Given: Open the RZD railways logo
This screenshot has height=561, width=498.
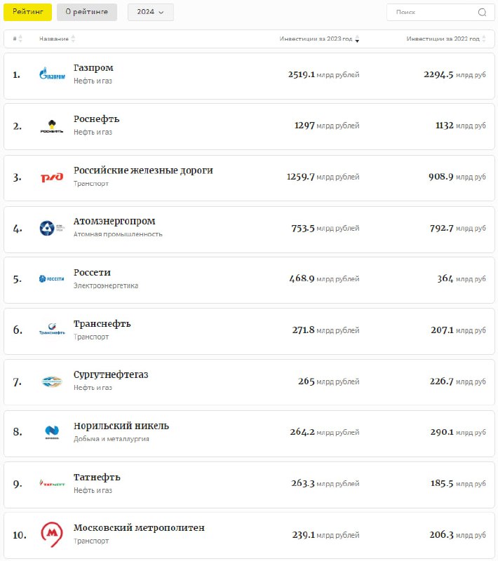Looking at the screenshot, I should [x=52, y=177].
